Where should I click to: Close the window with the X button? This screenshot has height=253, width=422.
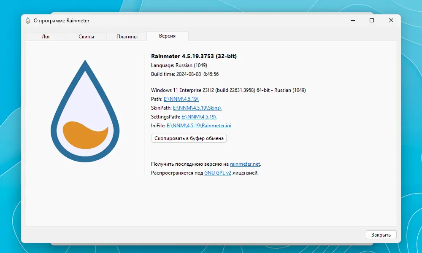tap(391, 20)
